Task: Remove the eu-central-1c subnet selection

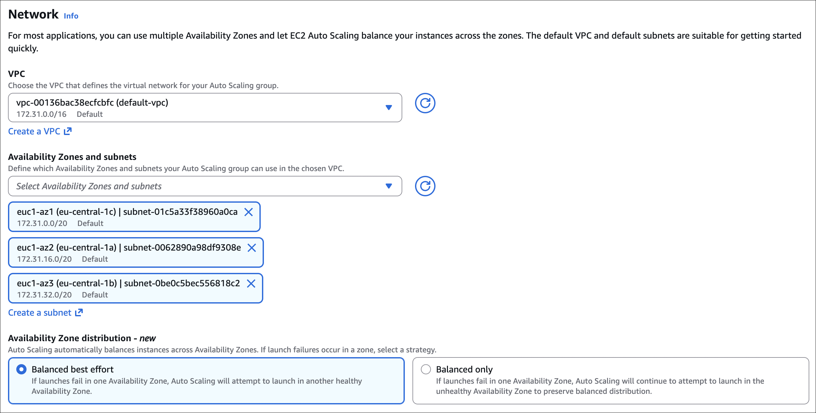Action: [x=249, y=212]
